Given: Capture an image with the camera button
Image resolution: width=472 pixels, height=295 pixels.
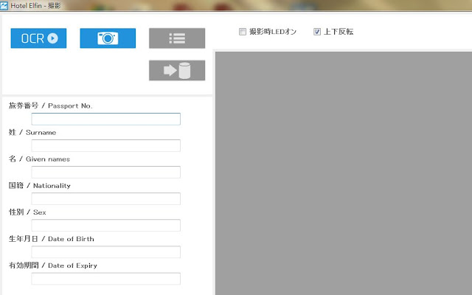Looking at the screenshot, I should pyautogui.click(x=108, y=38).
